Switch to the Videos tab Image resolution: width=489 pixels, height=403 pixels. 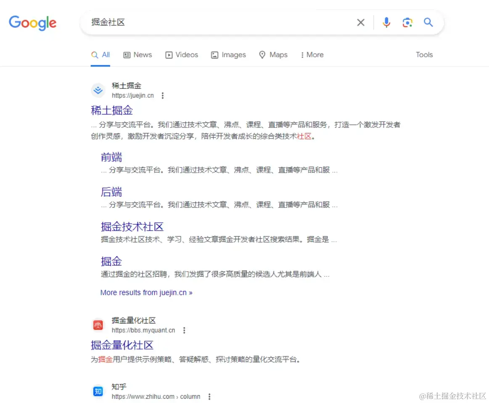coord(182,55)
